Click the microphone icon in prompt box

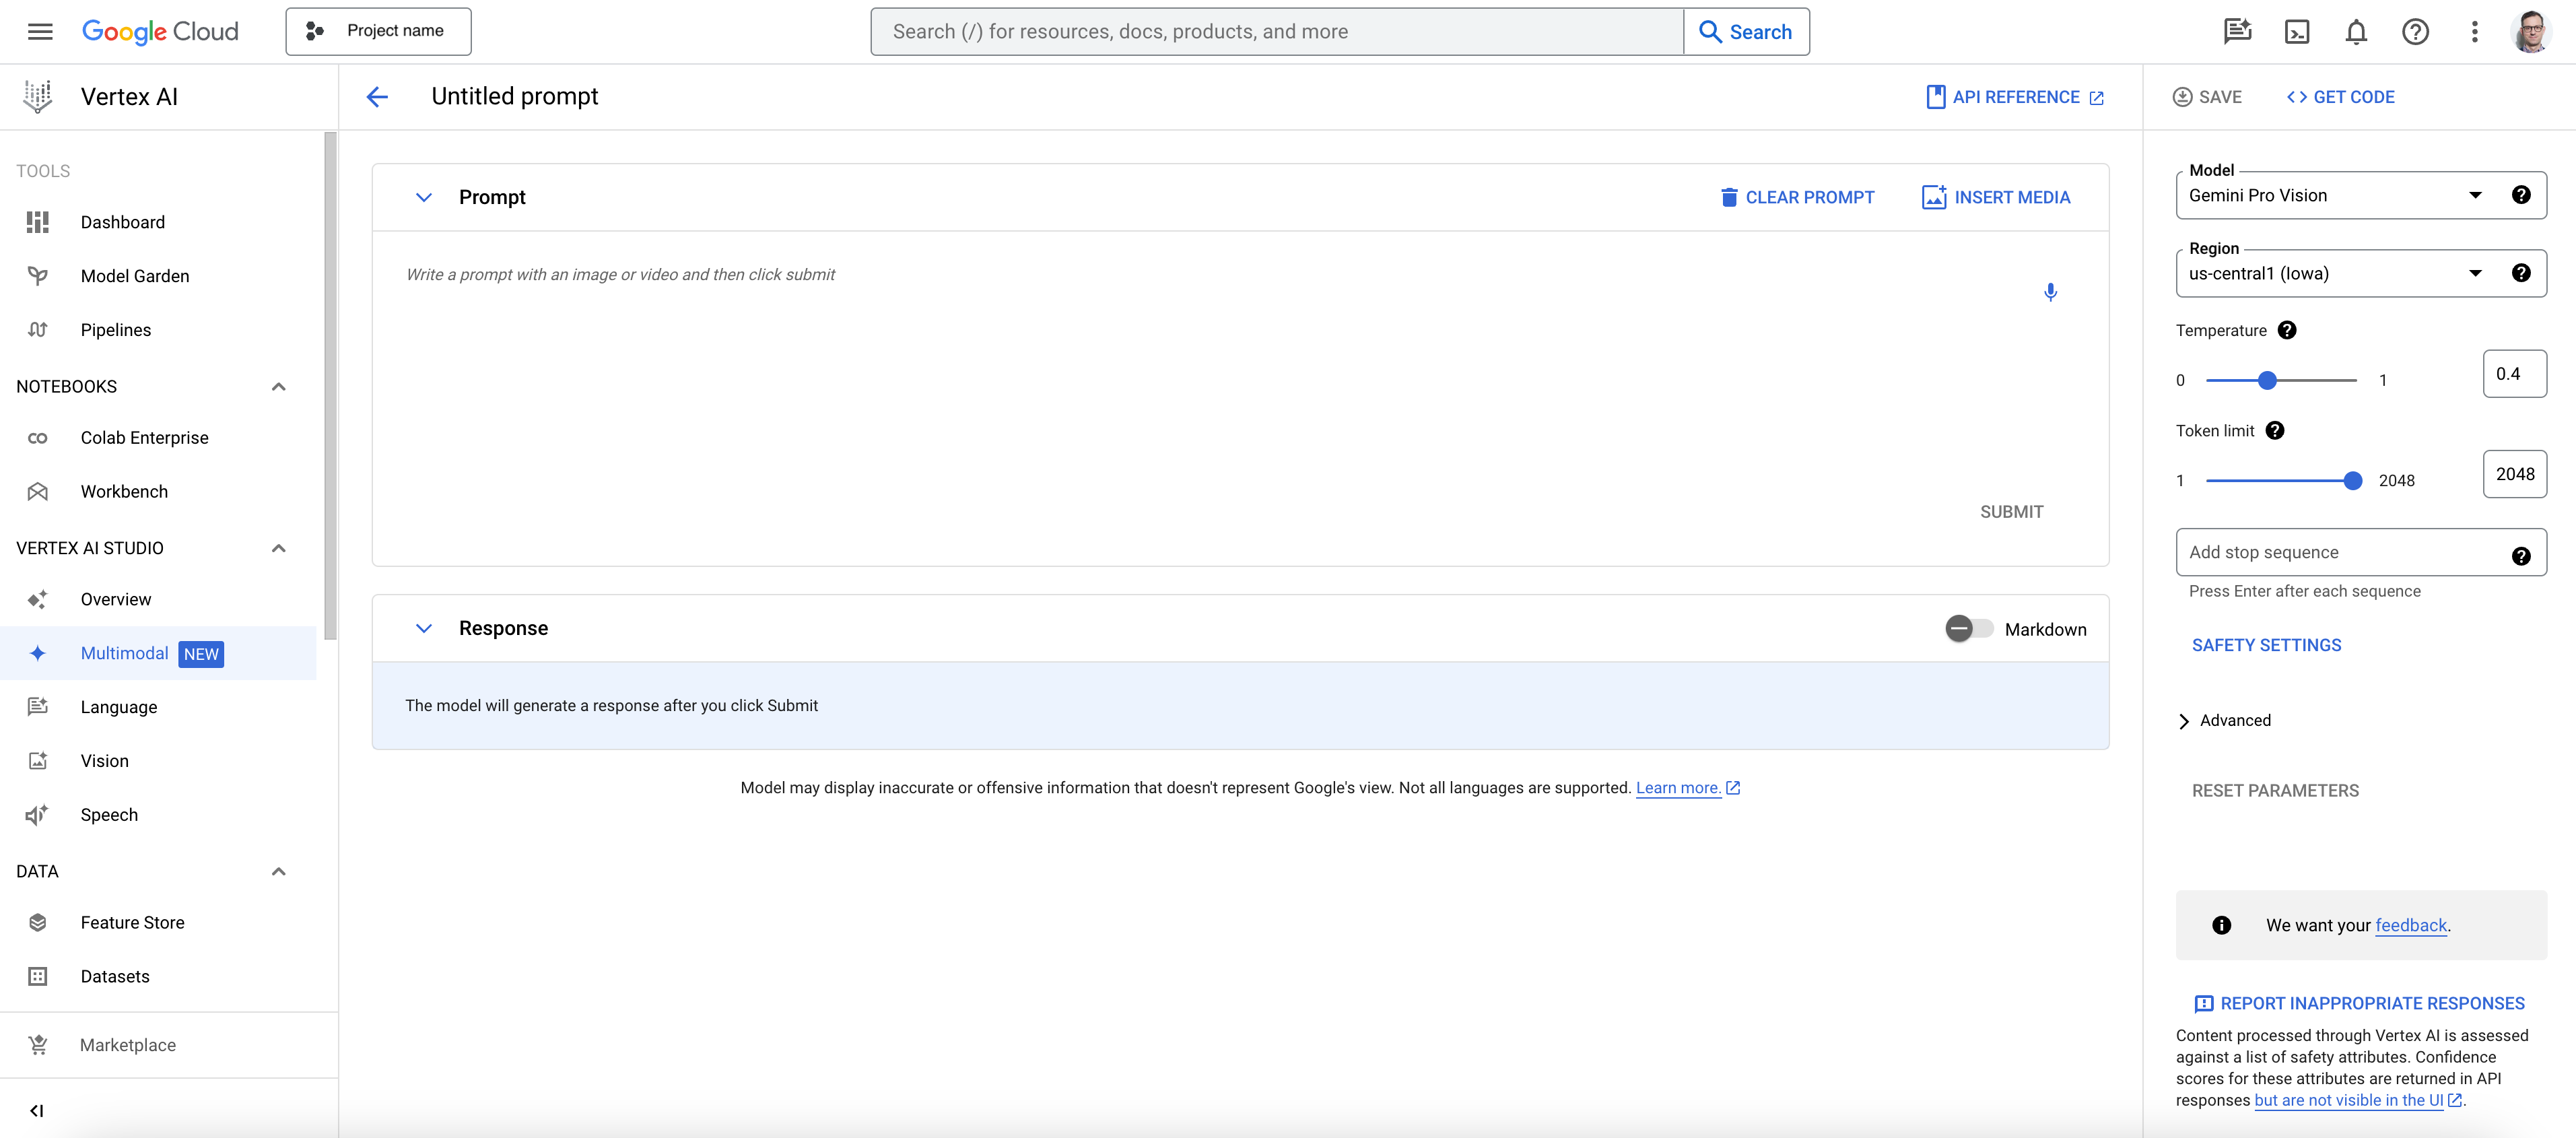click(2050, 292)
